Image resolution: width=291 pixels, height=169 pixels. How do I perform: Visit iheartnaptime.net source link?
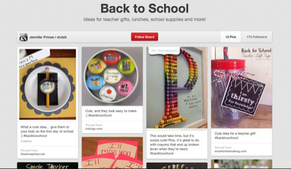(x=33, y=154)
